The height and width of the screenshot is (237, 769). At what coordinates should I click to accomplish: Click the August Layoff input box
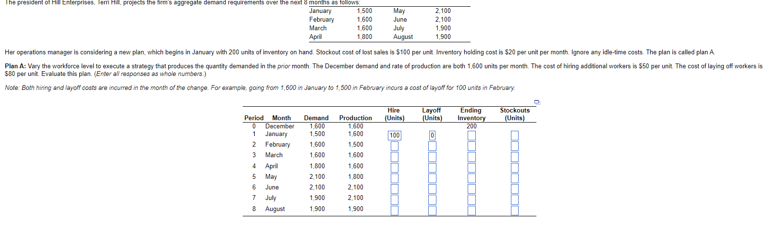432,210
